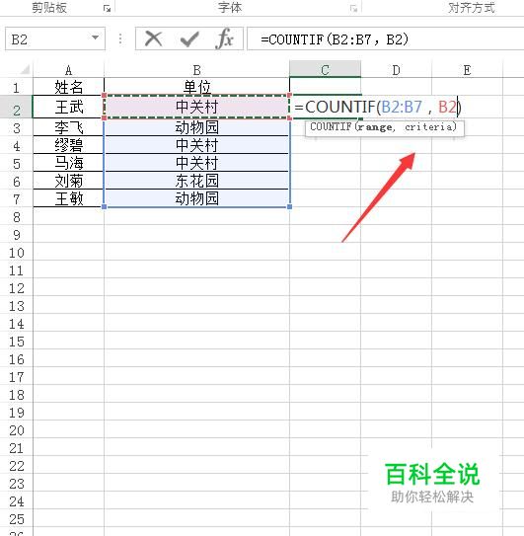Click cell containing 姓名

point(69,87)
